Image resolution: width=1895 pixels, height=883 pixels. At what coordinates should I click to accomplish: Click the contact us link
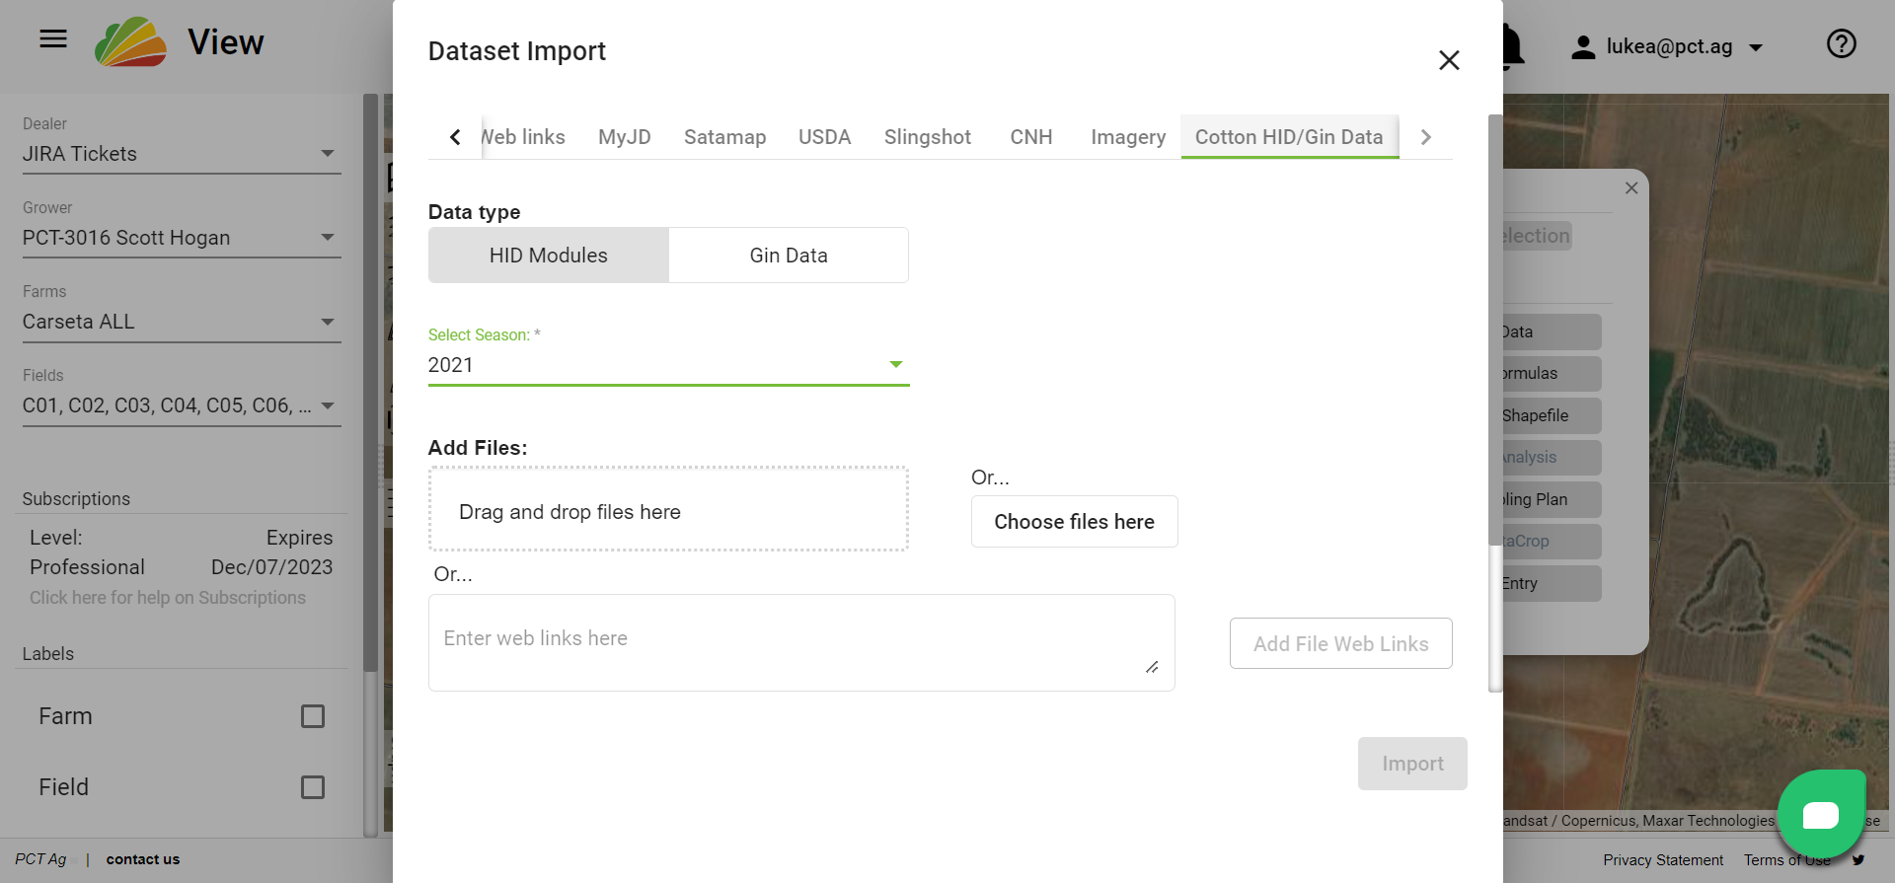point(143,859)
